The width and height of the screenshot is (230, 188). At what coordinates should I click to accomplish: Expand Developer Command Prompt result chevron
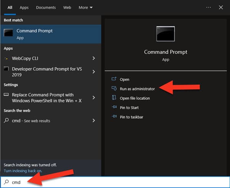[x=94, y=72]
